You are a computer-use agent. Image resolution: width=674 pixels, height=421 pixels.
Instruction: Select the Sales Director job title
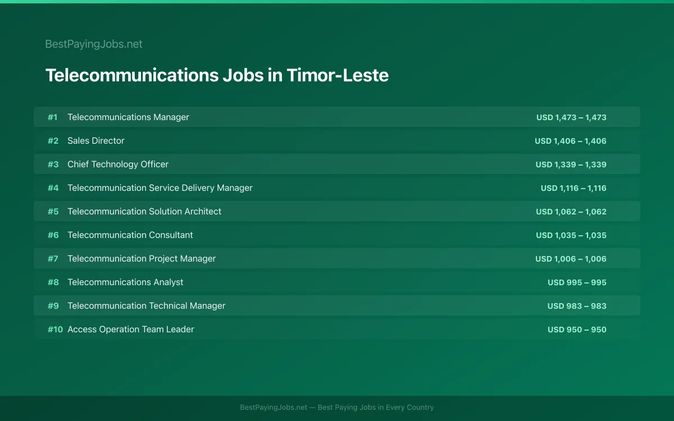tap(96, 141)
